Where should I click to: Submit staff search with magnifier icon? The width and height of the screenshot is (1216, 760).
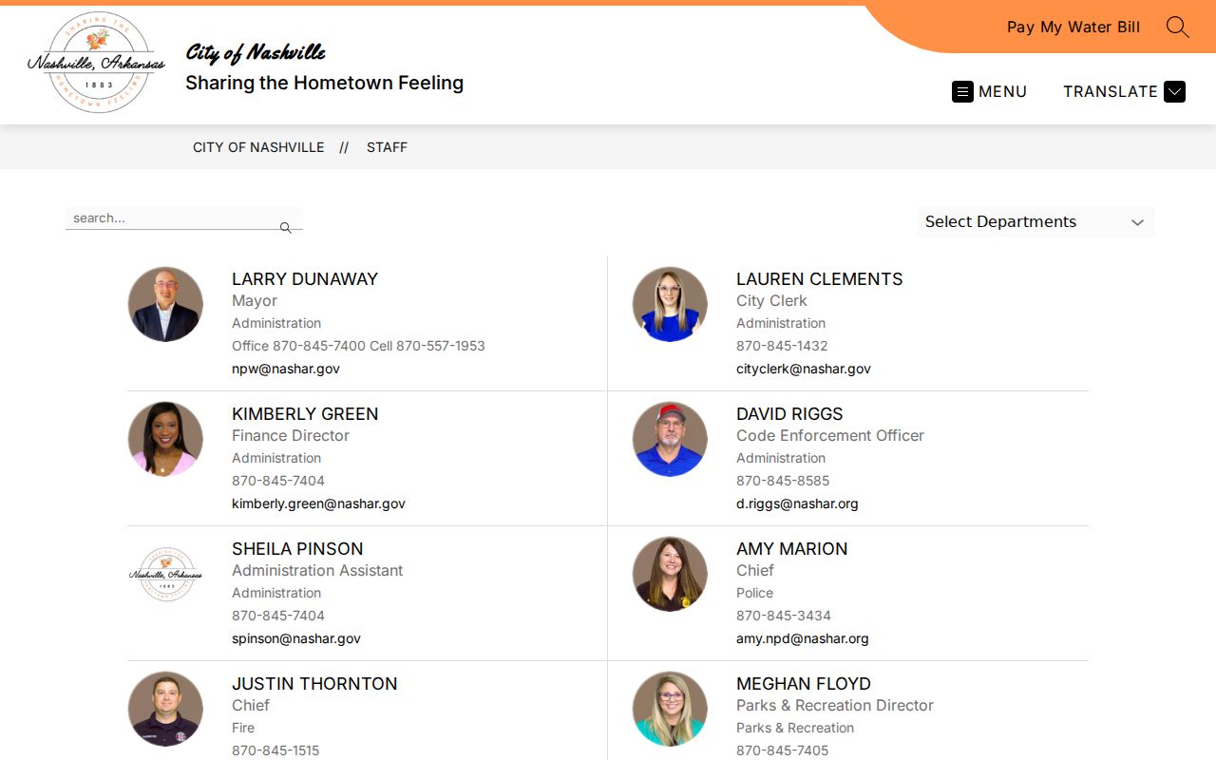[285, 228]
